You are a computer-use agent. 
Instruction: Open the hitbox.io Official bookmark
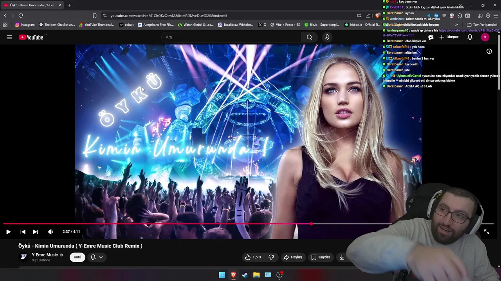[x=362, y=25]
